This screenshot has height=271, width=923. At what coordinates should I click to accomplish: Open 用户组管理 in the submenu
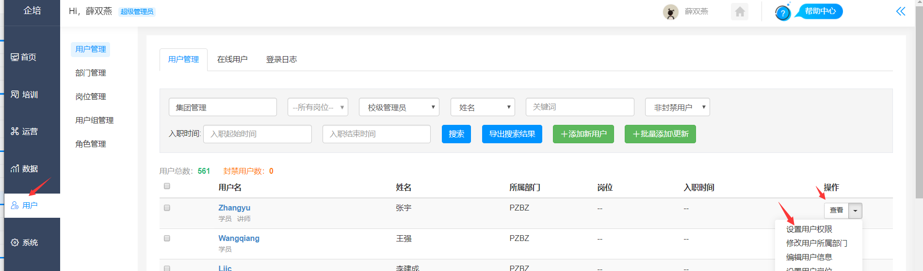[95, 120]
